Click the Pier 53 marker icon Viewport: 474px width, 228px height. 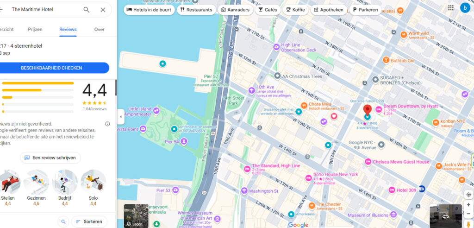(175, 190)
